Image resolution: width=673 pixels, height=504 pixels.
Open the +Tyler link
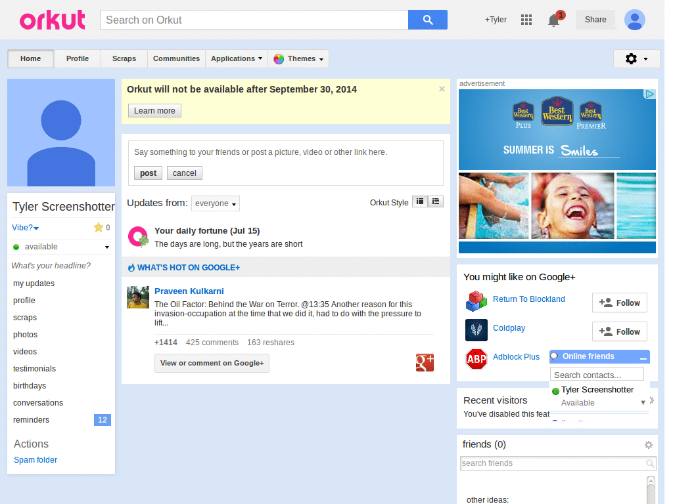pyautogui.click(x=496, y=20)
